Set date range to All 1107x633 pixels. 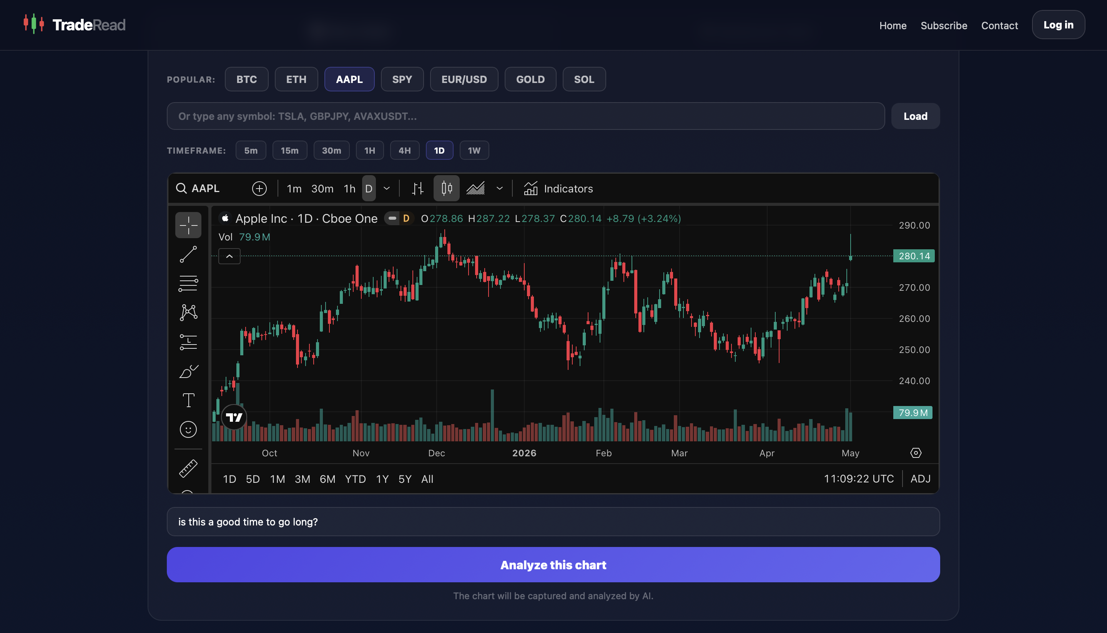[x=427, y=479]
